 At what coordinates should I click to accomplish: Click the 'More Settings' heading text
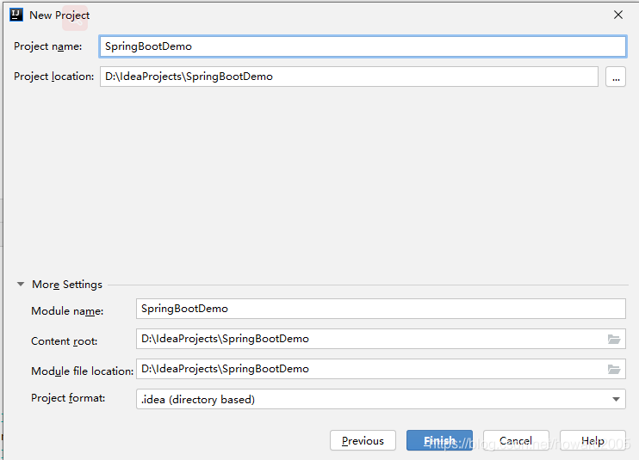coord(67,285)
